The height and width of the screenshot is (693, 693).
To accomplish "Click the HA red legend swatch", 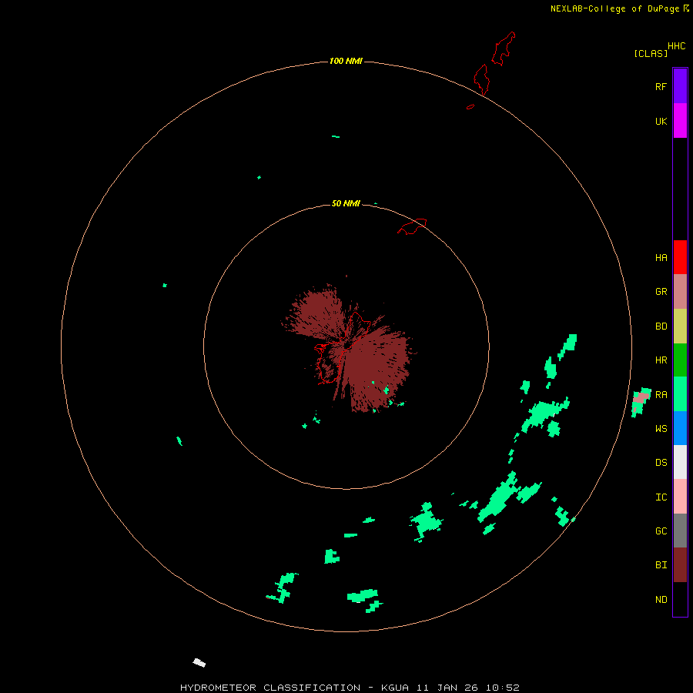I will pyautogui.click(x=680, y=257).
